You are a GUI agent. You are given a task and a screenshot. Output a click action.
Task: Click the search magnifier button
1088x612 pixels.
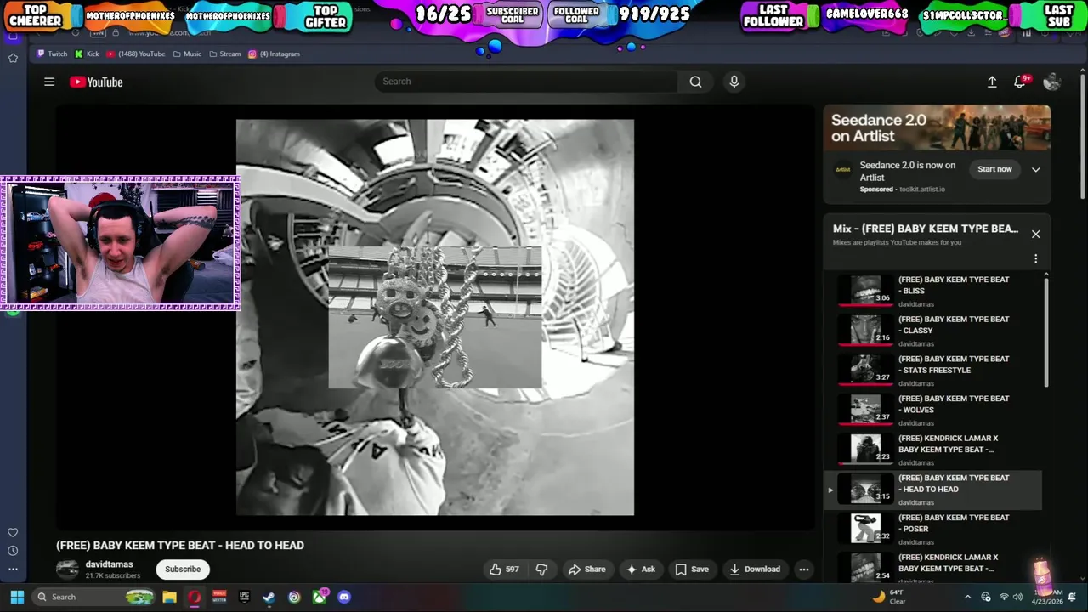tap(696, 82)
